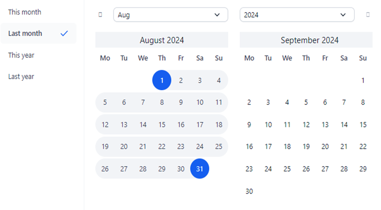This screenshot has width=381, height=210.
Task: Choose the Last year preset
Action: tap(21, 77)
